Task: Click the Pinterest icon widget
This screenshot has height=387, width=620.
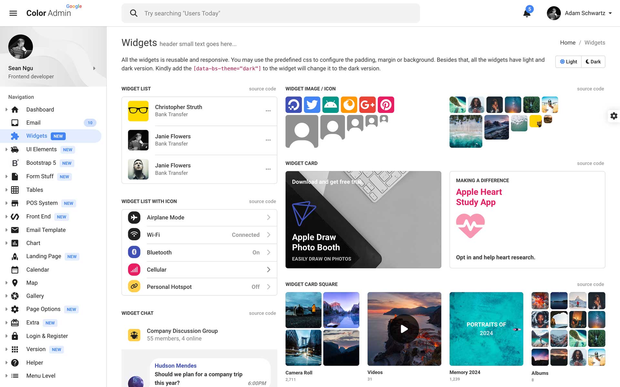Action: click(386, 105)
